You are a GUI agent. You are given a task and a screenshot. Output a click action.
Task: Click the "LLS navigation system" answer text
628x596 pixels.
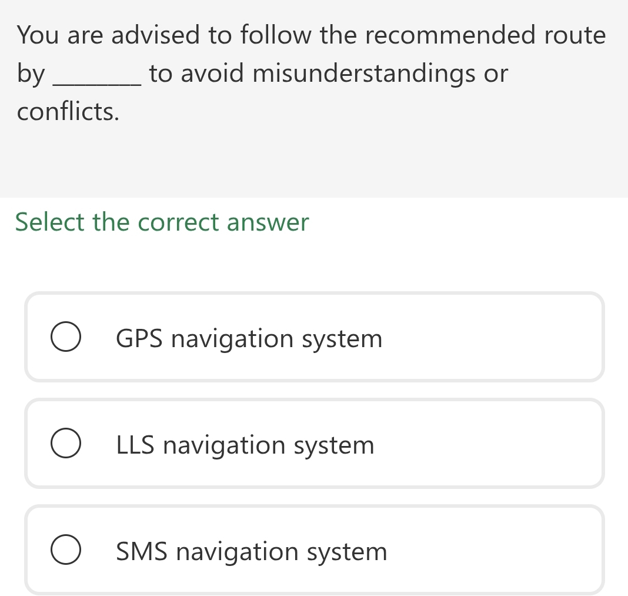(x=245, y=445)
